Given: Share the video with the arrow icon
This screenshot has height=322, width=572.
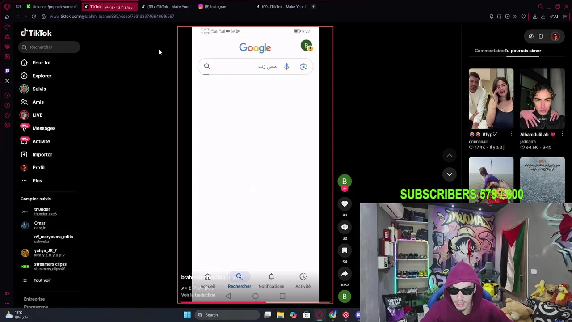Looking at the screenshot, I should coord(345,274).
